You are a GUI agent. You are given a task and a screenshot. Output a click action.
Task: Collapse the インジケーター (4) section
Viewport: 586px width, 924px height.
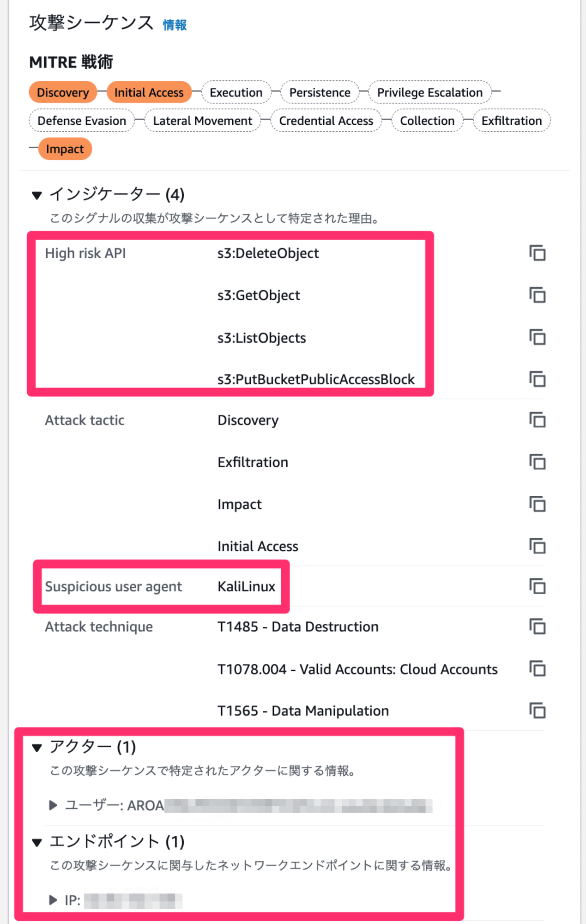pos(37,195)
